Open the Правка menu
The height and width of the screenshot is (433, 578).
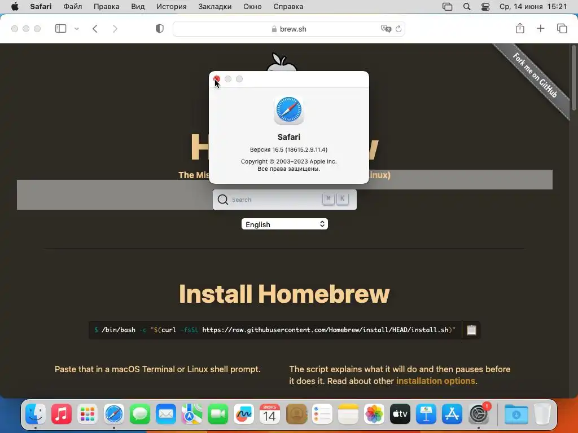pyautogui.click(x=106, y=7)
